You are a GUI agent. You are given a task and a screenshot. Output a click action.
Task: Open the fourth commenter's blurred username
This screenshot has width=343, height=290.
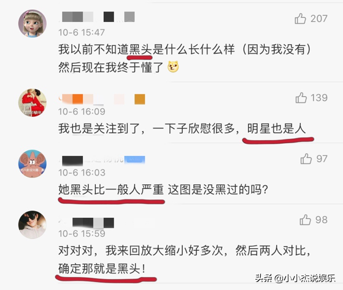coord(87,223)
